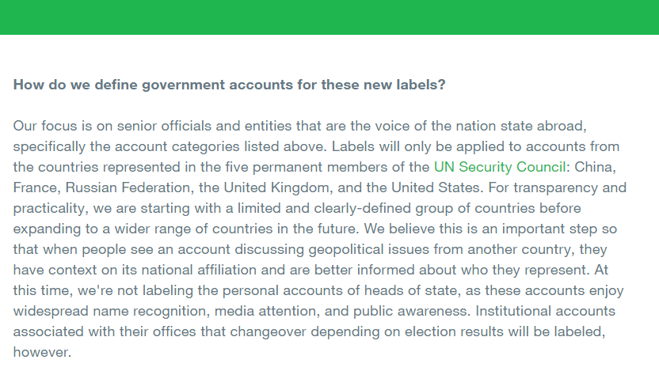Click the phrase "Russian Federation"
659x371 pixels.
tap(128, 187)
